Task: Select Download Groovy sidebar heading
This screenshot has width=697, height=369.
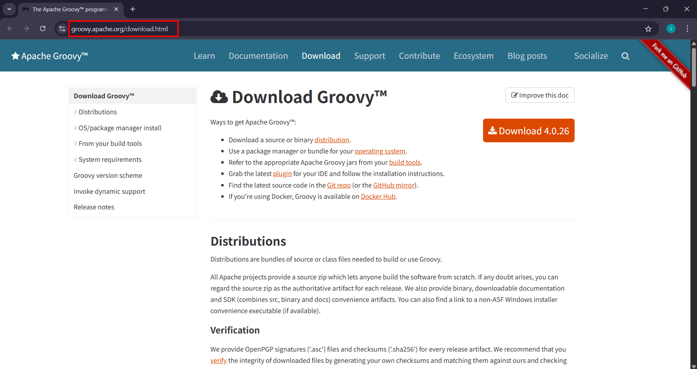Action: coord(133,96)
